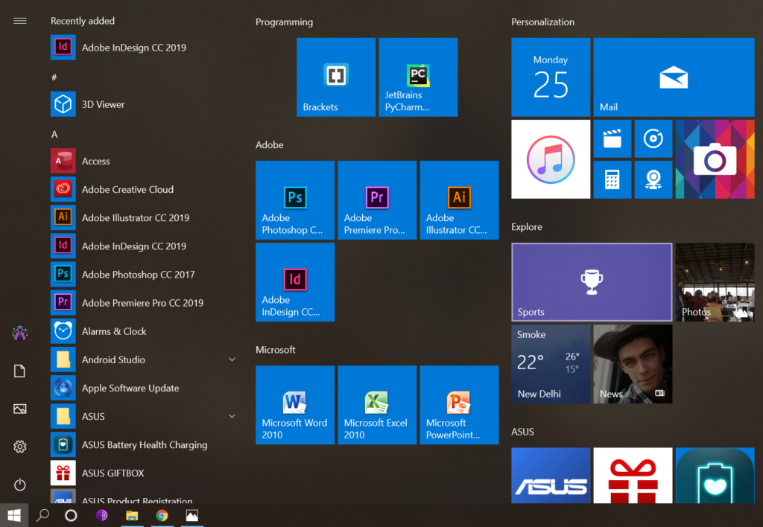The image size is (763, 527).
Task: Open the Camera tile
Action: pos(715,159)
